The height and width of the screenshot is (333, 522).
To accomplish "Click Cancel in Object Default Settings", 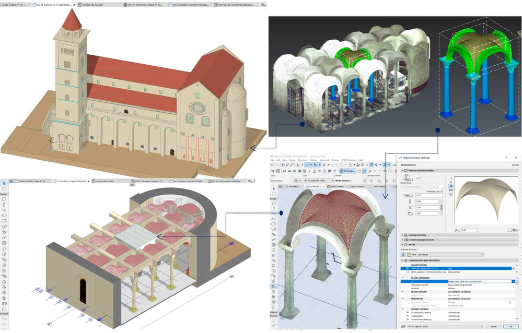I will (494, 327).
